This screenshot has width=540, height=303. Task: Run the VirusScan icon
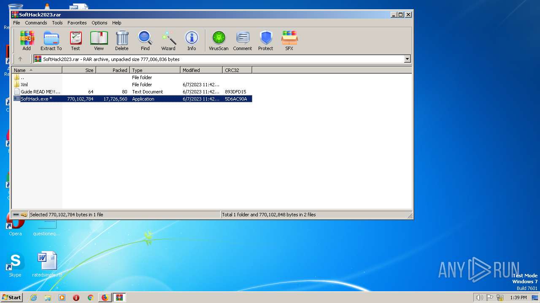219,41
